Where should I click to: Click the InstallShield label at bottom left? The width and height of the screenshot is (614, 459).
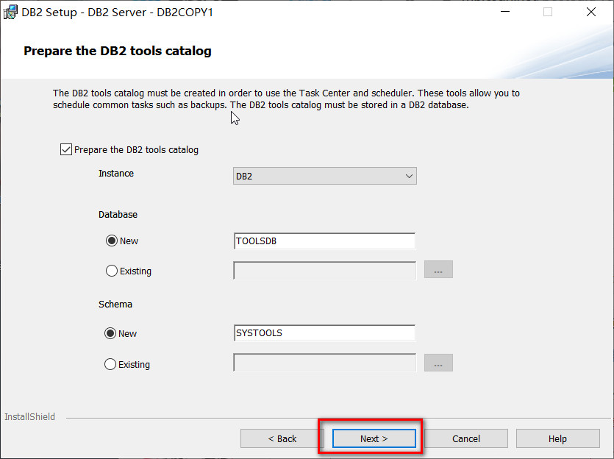point(29,416)
